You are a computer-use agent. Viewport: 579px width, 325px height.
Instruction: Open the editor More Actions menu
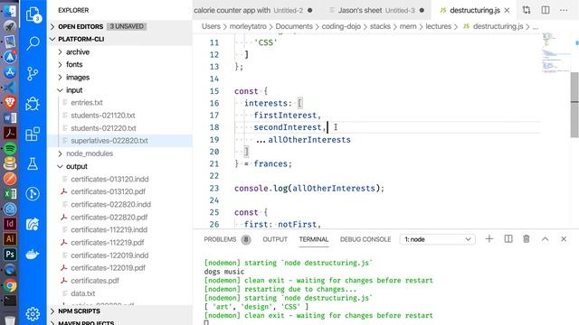[564, 10]
